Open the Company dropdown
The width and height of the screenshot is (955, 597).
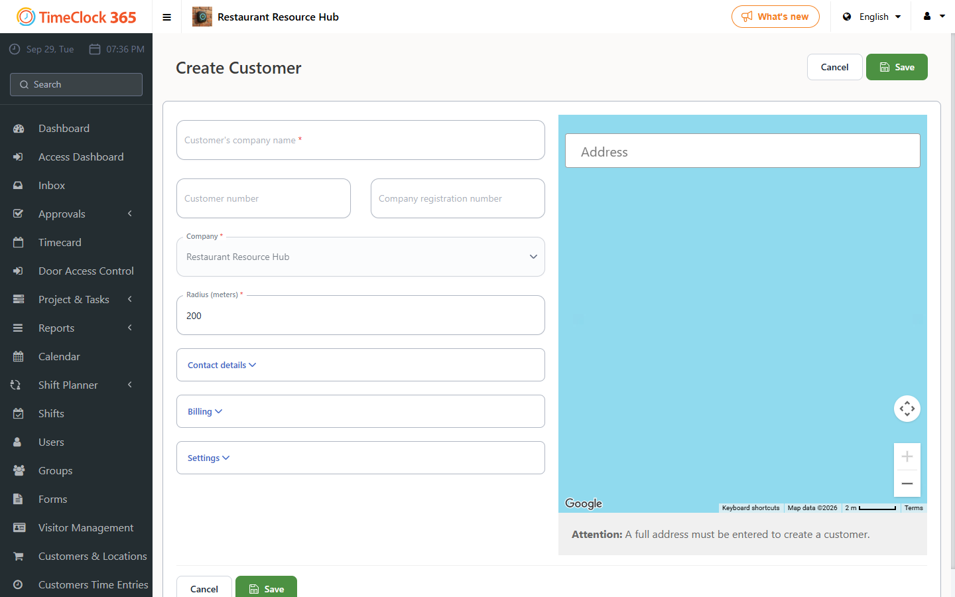point(361,257)
